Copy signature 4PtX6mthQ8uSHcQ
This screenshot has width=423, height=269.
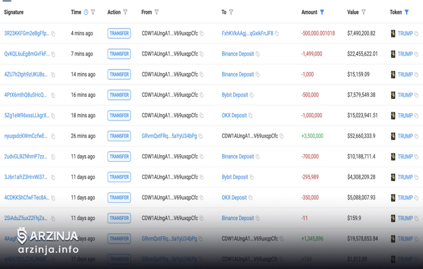point(53,95)
